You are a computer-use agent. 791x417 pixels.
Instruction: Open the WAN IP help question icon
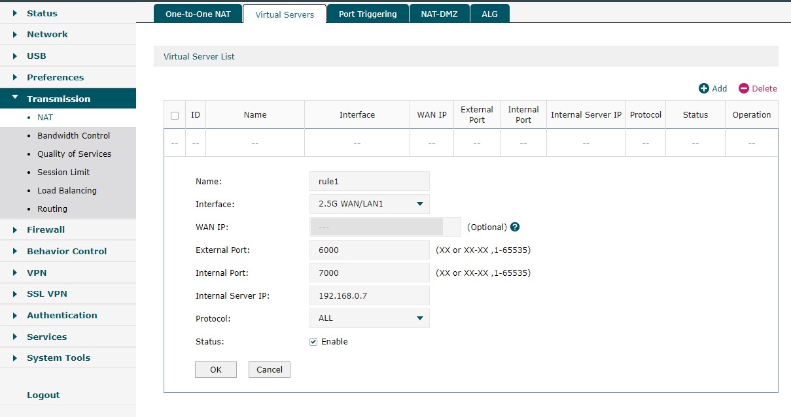[515, 227]
